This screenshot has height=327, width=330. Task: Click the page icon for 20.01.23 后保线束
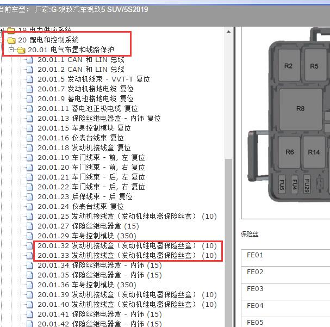click(30, 196)
